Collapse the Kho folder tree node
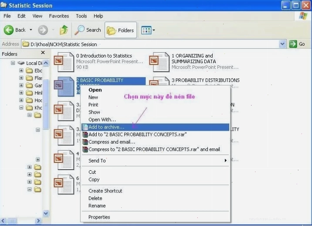Screen dimensions: 312x226 pos(21,108)
